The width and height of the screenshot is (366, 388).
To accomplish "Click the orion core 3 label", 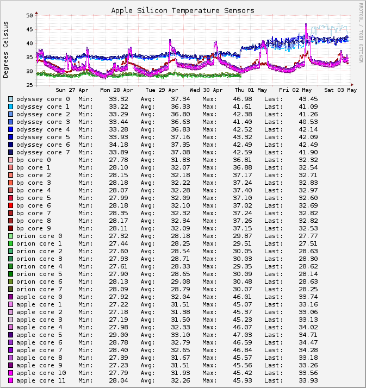I will pyautogui.click(x=39, y=259).
